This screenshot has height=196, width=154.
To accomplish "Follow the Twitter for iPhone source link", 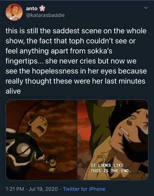I will coord(84,189).
